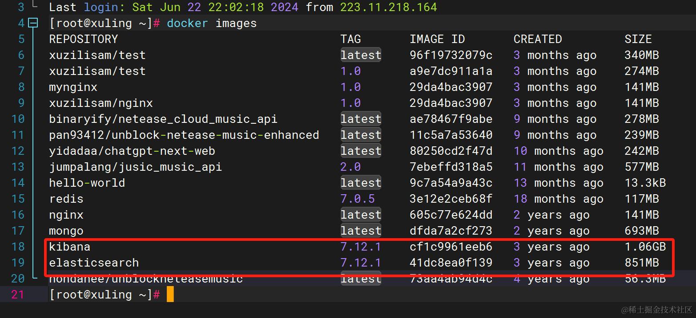Click the elasticsearch repository name
The height and width of the screenshot is (318, 696).
point(94,263)
